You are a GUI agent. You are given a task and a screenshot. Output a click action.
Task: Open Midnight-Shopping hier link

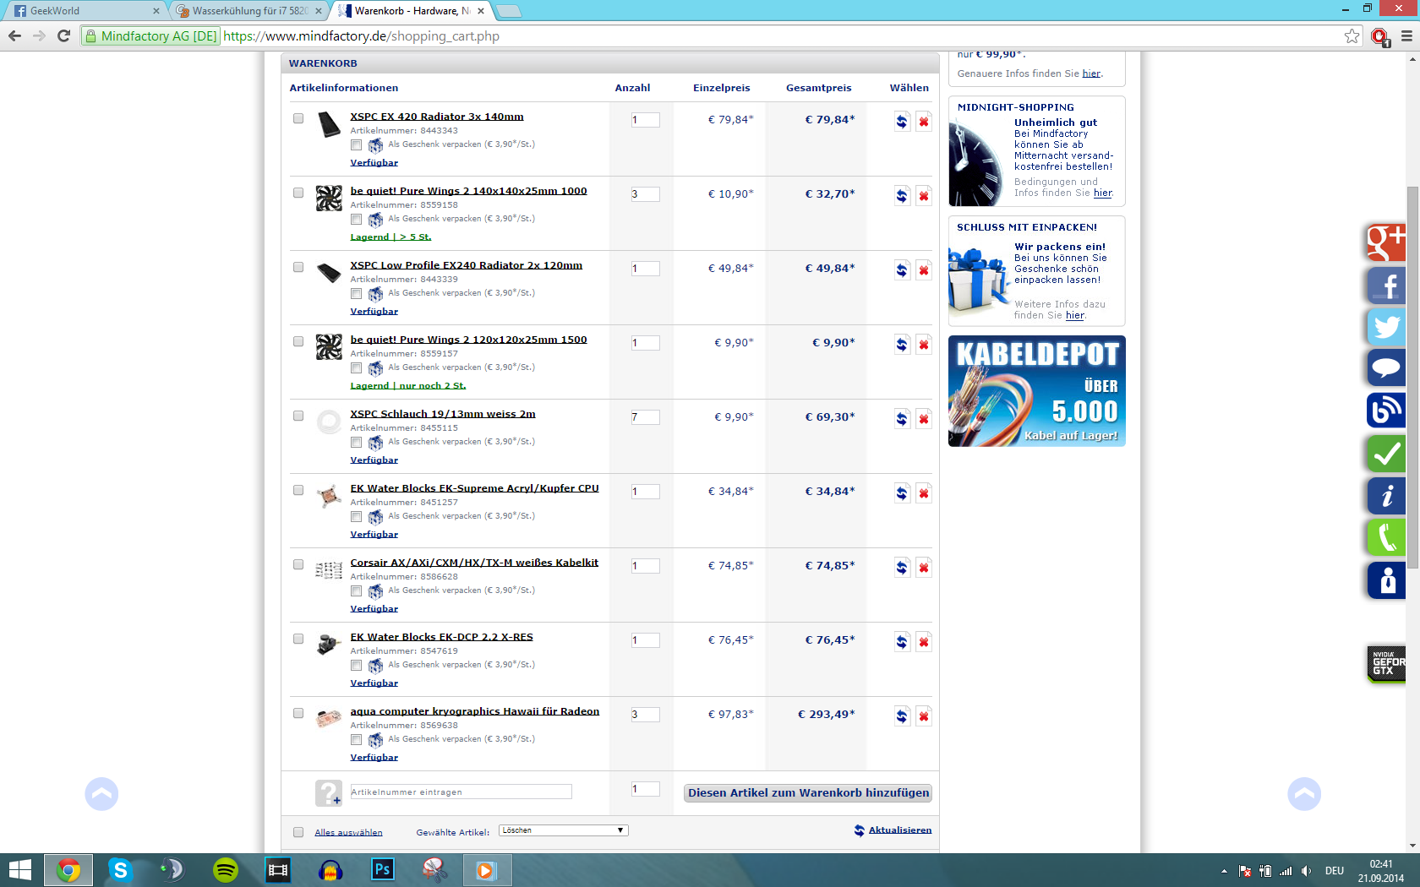click(x=1103, y=193)
